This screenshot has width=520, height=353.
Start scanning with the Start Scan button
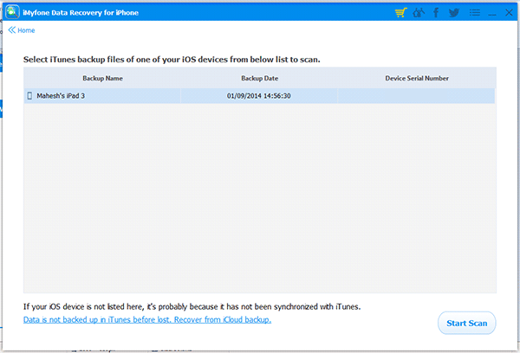pos(466,323)
